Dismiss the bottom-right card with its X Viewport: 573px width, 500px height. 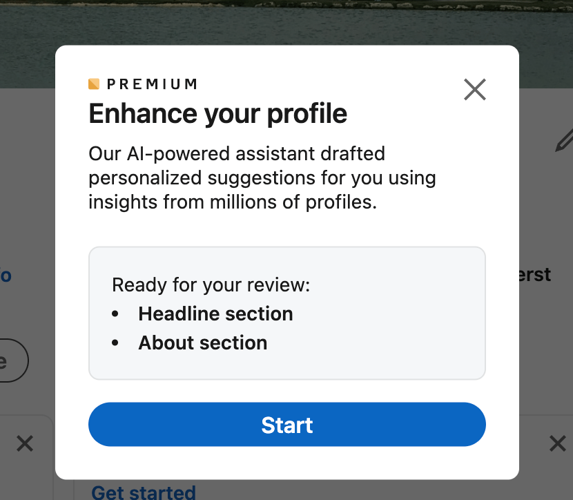click(557, 443)
